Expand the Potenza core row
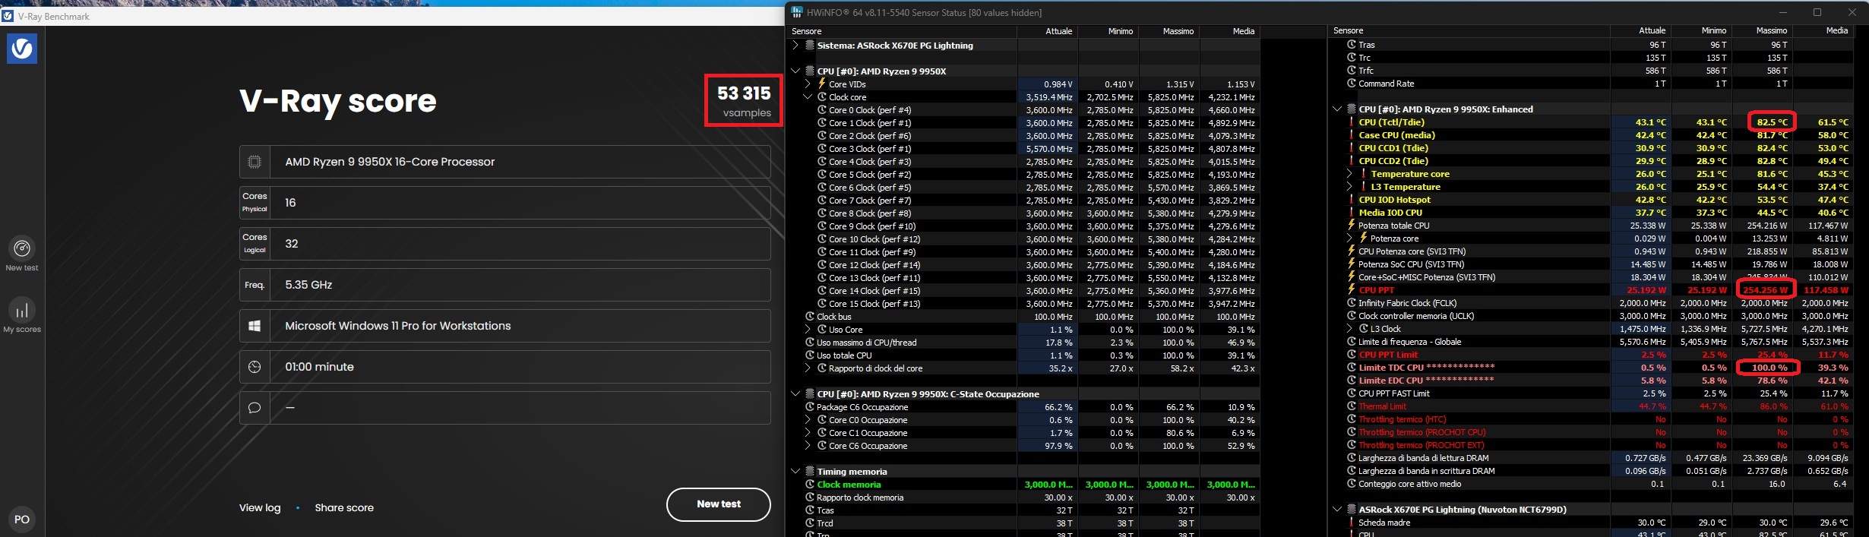Image resolution: width=1869 pixels, height=537 pixels. click(1350, 238)
